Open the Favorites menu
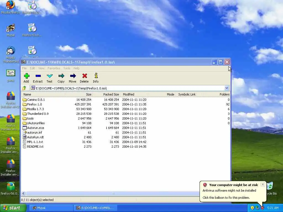 (54, 68)
